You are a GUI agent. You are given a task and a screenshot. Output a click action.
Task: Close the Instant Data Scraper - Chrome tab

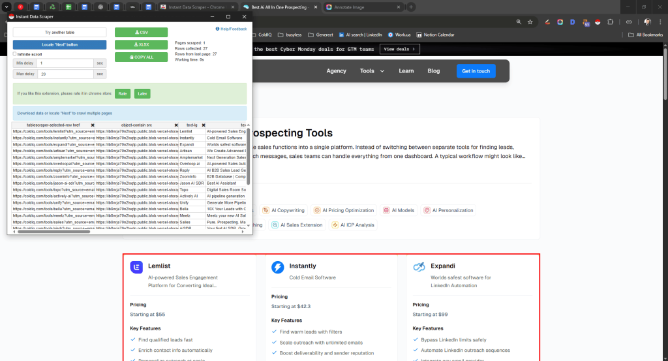(x=233, y=7)
